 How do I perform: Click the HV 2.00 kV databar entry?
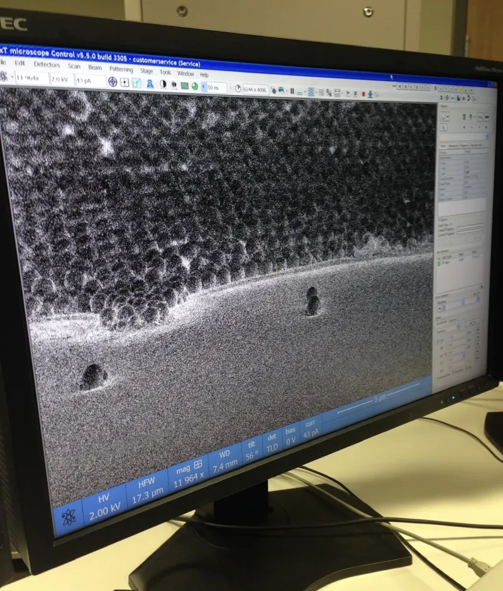104,505
